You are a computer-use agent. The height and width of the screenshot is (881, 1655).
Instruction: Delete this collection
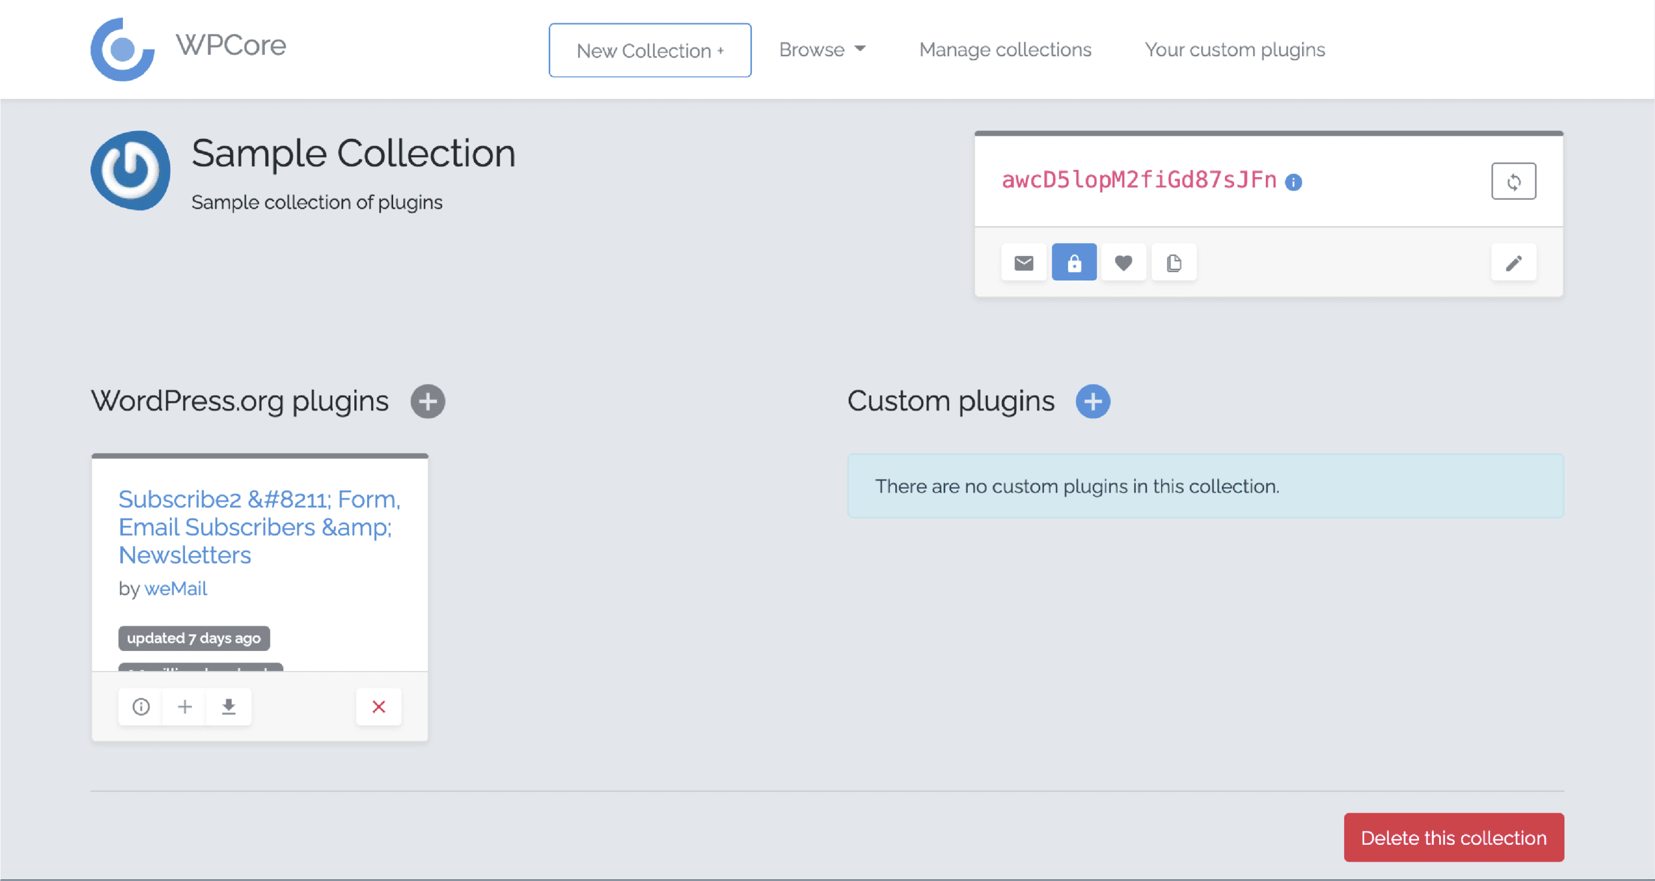pos(1454,837)
